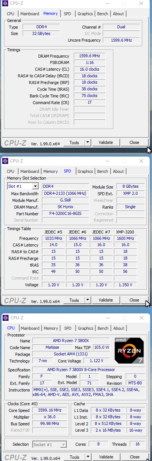This screenshot has height=461, width=152.
Task: Switch to the Memory tab in the processor window
Action: click(x=51, y=328)
